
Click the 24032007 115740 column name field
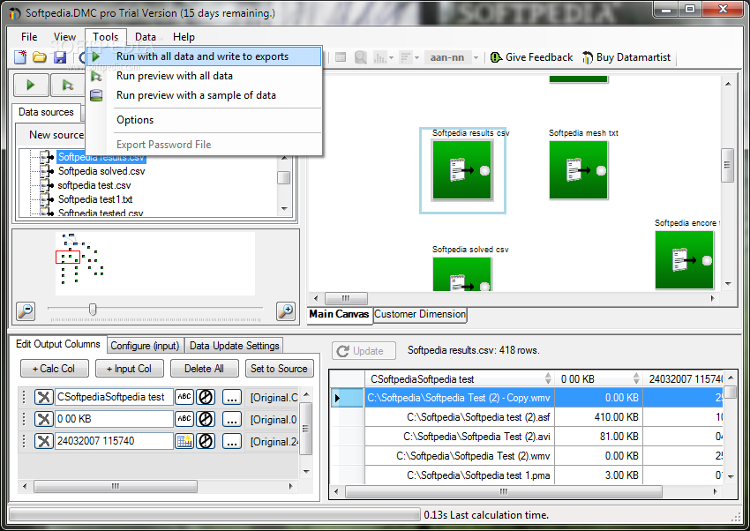tap(114, 441)
